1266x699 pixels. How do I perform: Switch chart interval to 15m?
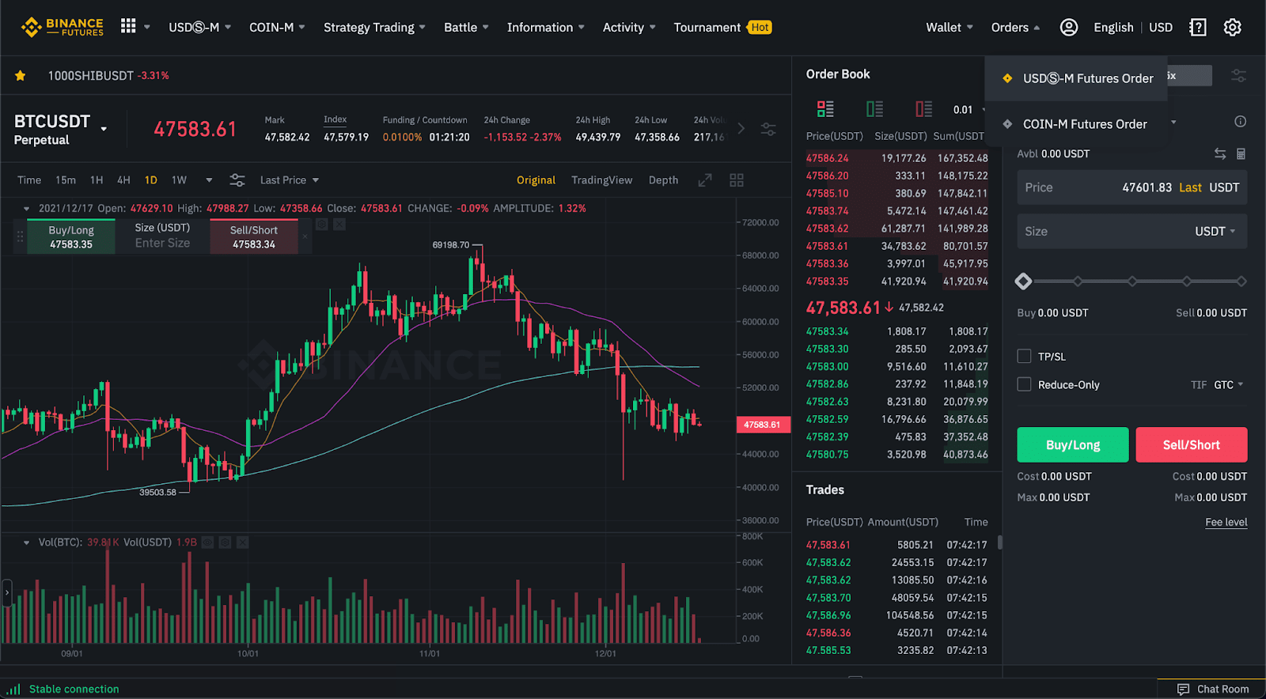[66, 180]
